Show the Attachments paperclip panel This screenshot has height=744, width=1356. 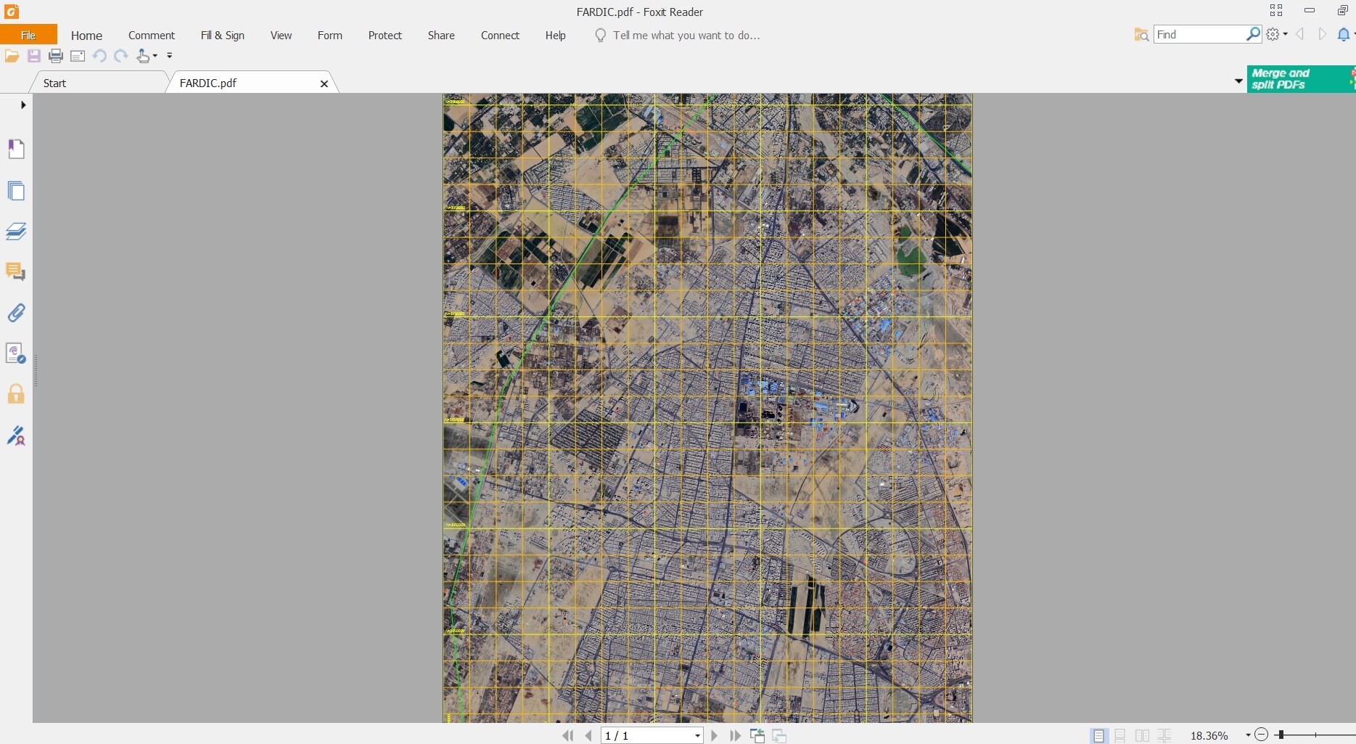16,313
